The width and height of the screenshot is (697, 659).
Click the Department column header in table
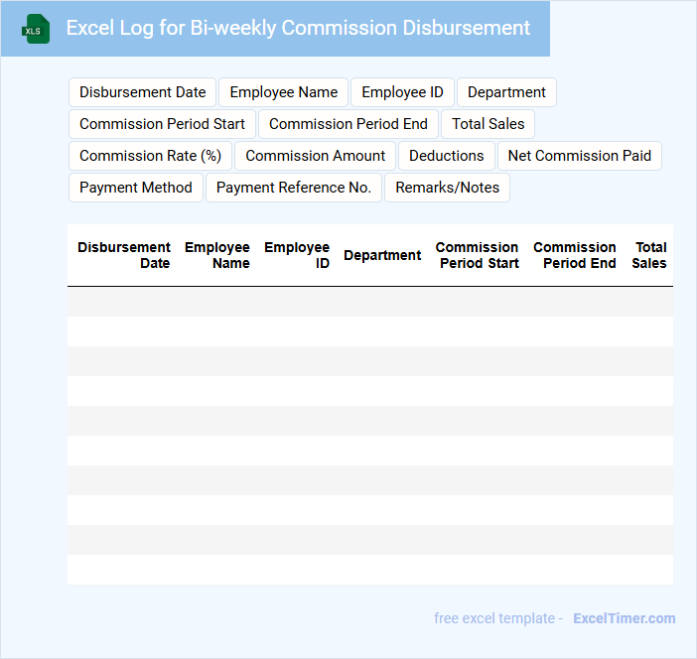coord(382,255)
